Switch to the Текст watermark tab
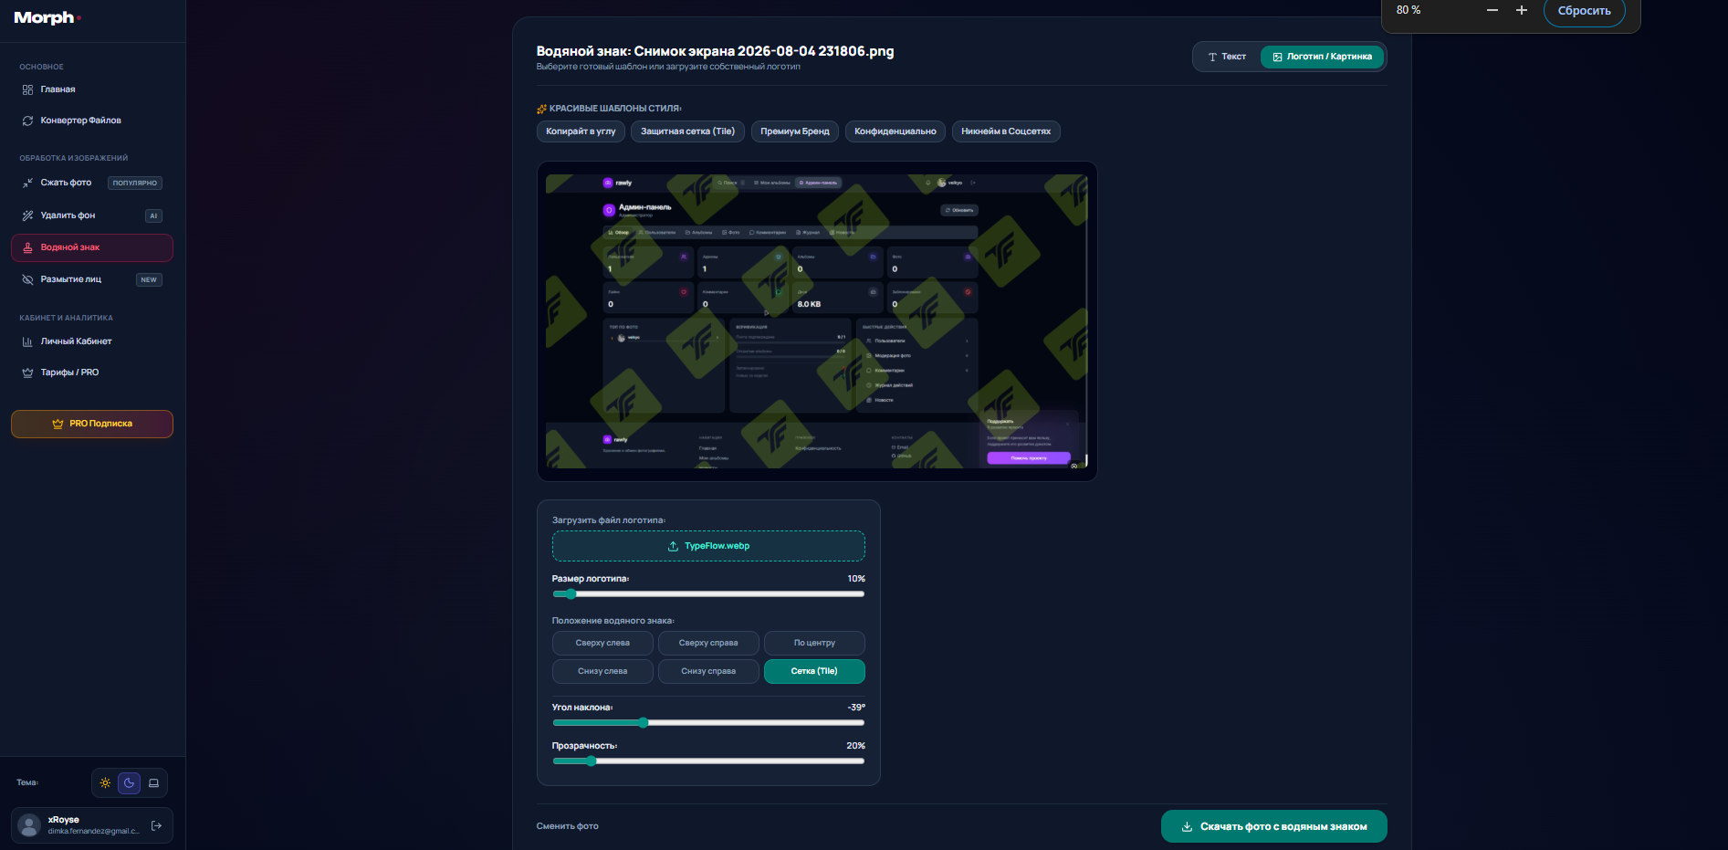The image size is (1728, 850). [x=1227, y=57]
